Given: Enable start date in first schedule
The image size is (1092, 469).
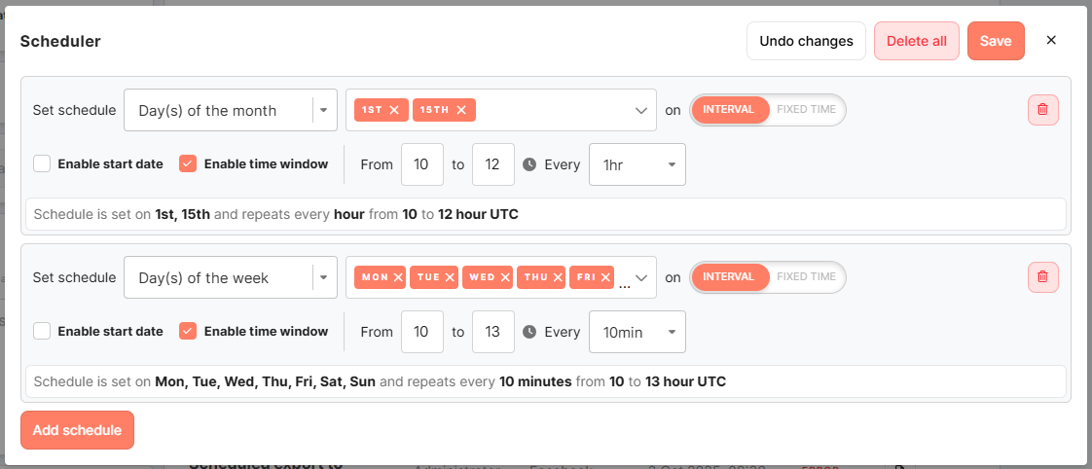Looking at the screenshot, I should [x=42, y=164].
